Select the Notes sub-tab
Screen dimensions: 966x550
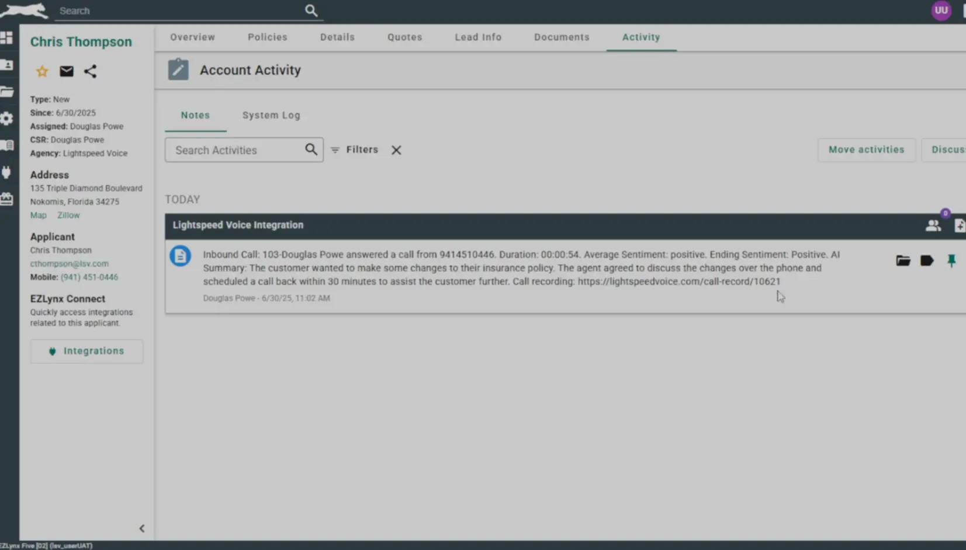[x=195, y=115]
